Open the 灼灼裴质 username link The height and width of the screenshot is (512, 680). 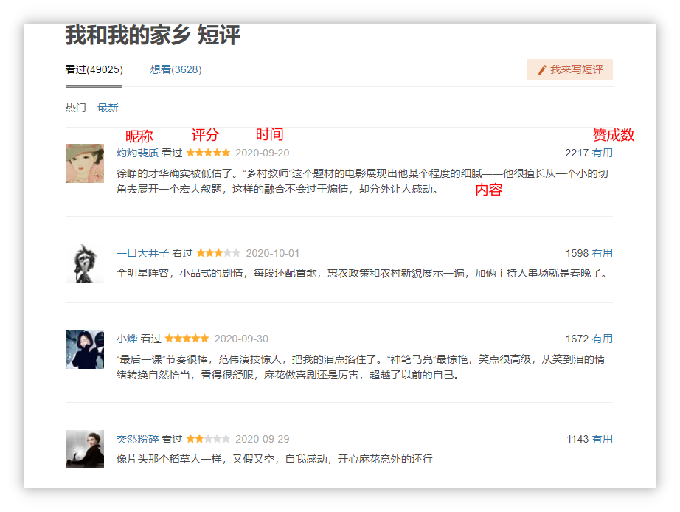pos(137,153)
